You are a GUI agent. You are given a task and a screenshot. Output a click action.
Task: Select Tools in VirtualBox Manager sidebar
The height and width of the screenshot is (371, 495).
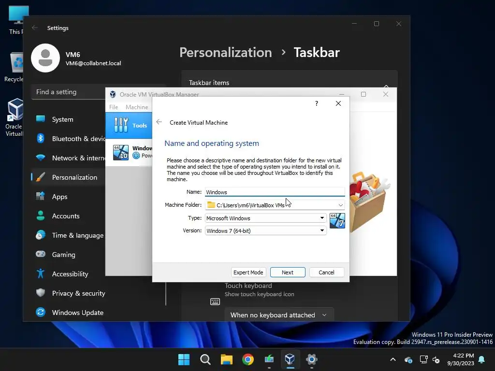[129, 125]
